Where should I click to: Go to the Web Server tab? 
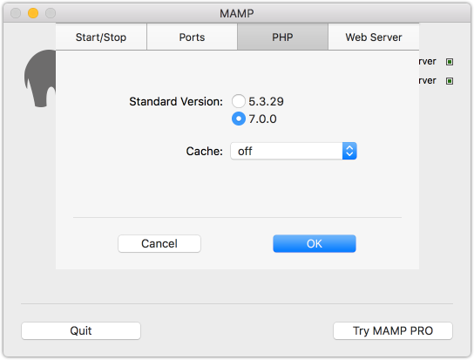point(374,37)
